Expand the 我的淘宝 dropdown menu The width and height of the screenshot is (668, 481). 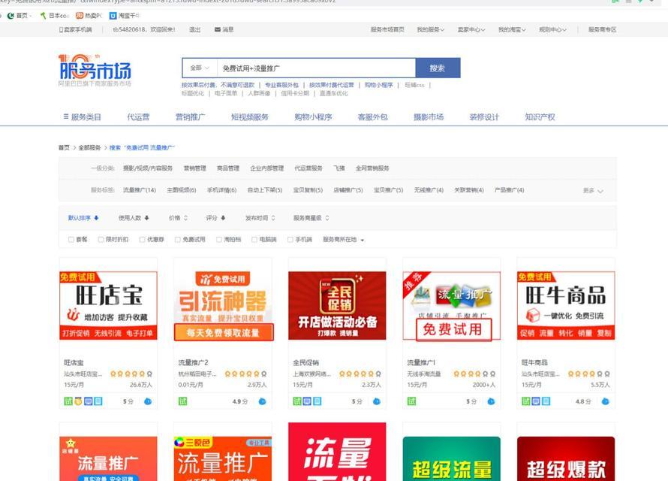[x=512, y=29]
